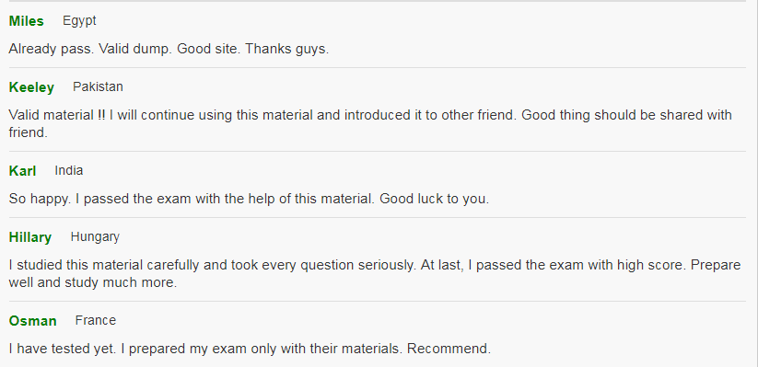Click the Pakistan country label
758x367 pixels.
click(98, 86)
